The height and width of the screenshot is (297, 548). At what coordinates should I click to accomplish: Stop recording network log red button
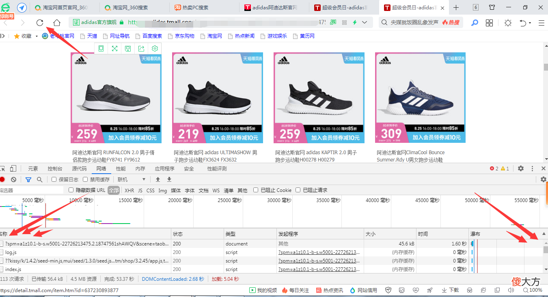[2, 179]
